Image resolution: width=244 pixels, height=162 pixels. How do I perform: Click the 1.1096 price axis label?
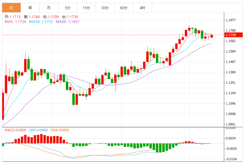click(231, 103)
